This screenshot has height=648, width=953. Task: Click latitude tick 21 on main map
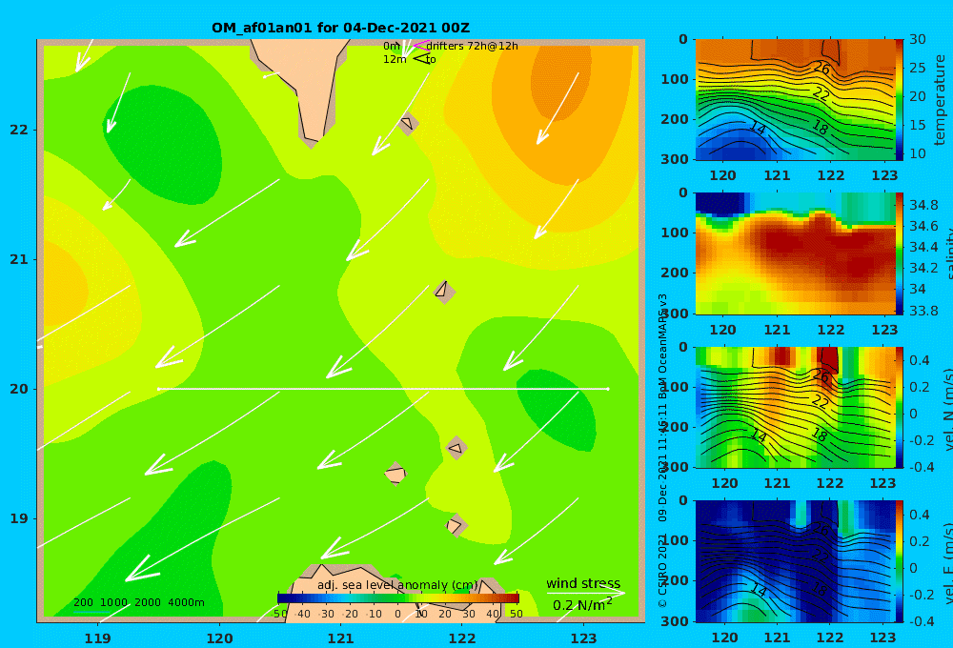coord(18,259)
